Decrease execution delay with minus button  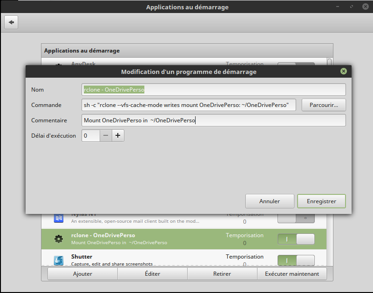click(x=106, y=135)
